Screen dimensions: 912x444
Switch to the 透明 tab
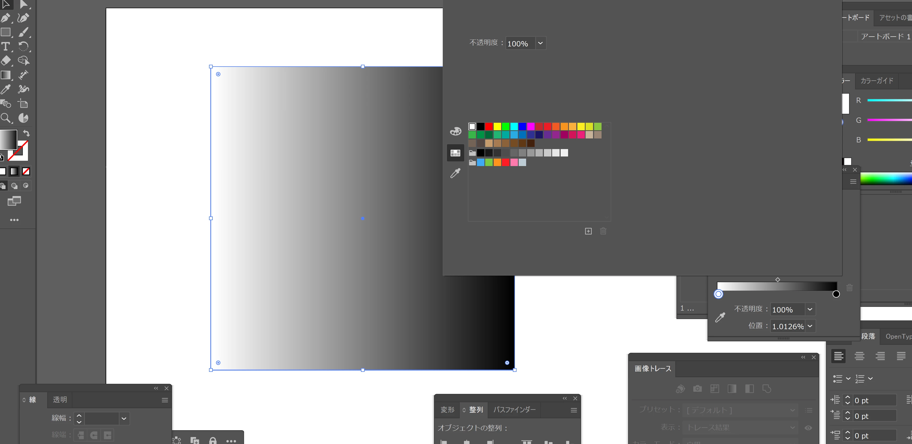tap(60, 399)
